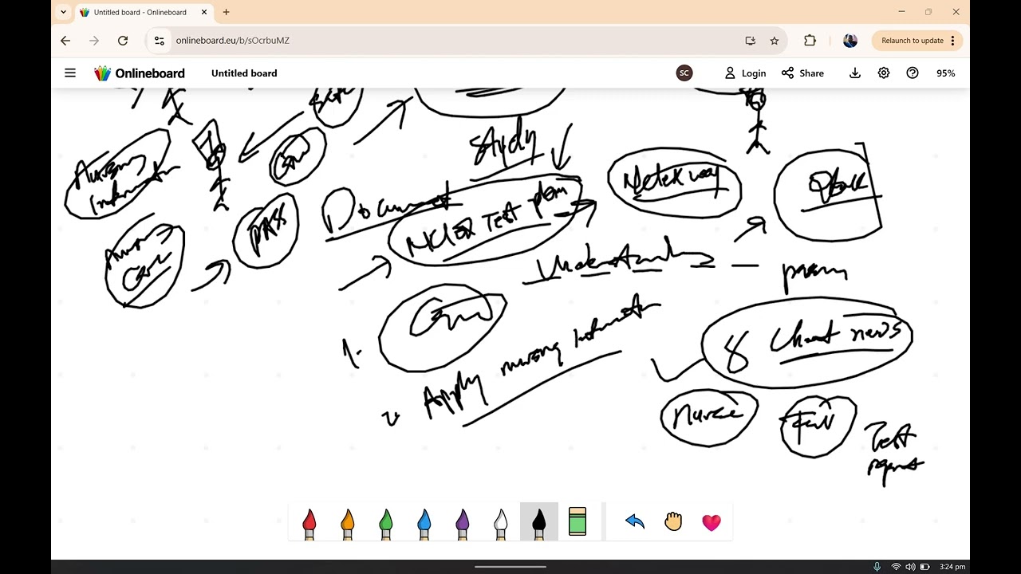Select the orange brush
1021x574 pixels.
pos(348,522)
